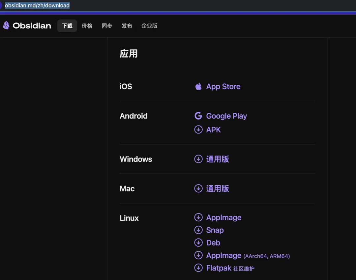The width and height of the screenshot is (356, 280).
Task: Click the download icon beside APK
Action: [x=198, y=129]
